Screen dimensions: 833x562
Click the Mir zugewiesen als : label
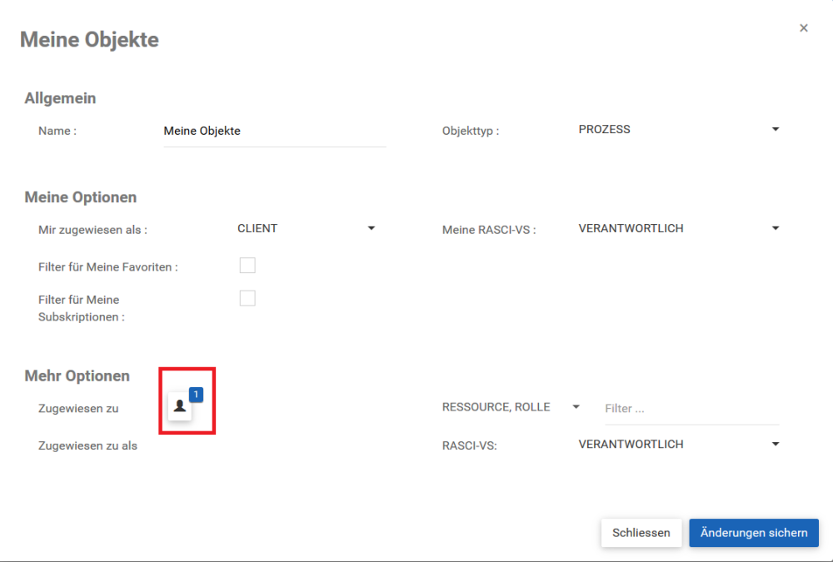93,230
